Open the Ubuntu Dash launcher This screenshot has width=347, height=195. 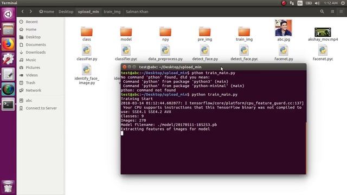(x=8, y=14)
